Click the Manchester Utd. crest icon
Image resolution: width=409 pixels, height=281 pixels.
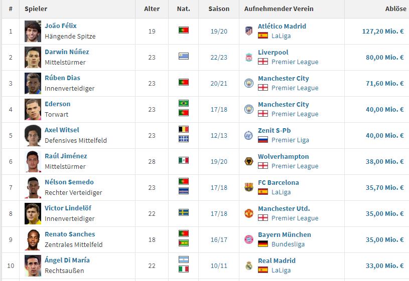tap(249, 213)
